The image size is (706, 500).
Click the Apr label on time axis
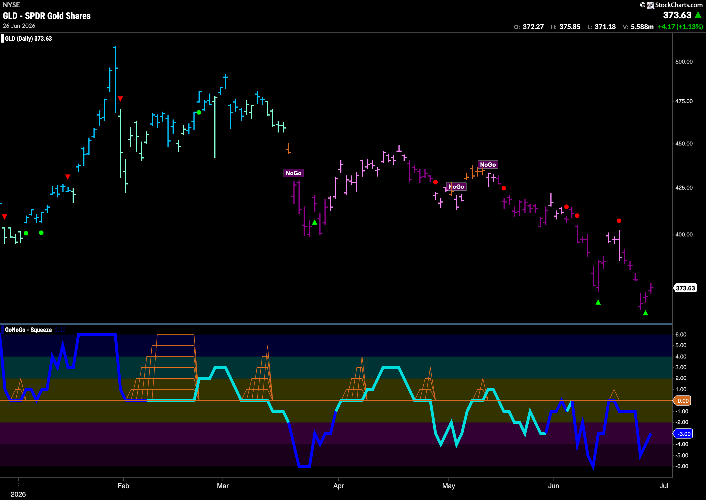(x=339, y=486)
